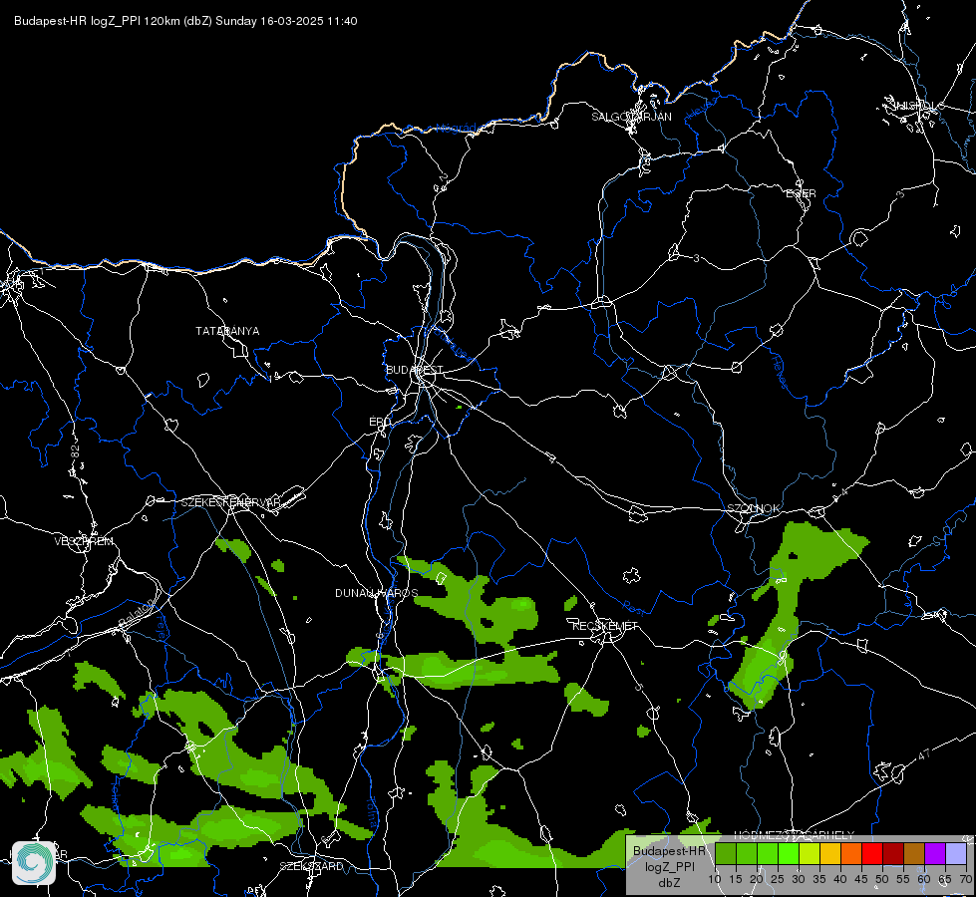
Task: Click the SZEKSZARD city label
Action: coord(311,866)
